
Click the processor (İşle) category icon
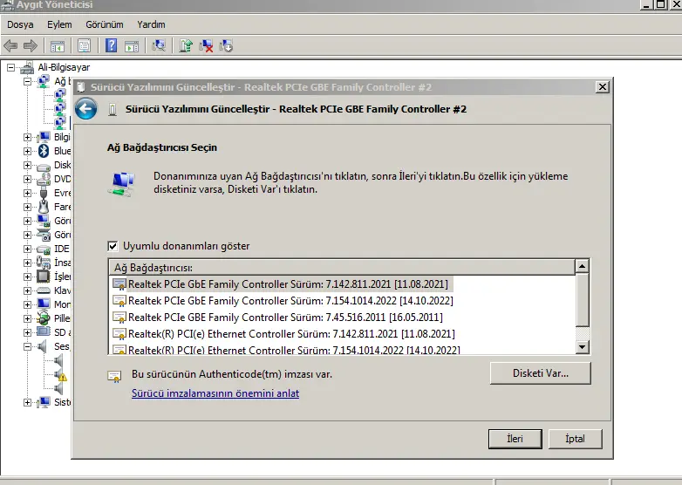pos(44,277)
